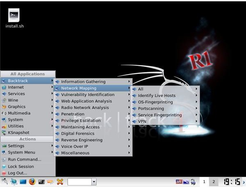The width and height of the screenshot is (246, 188).
Task: Open the Digital Forensics submenu
Action: click(x=93, y=133)
